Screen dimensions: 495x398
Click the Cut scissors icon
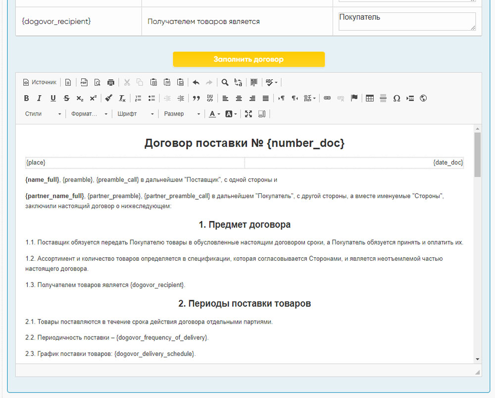(127, 82)
